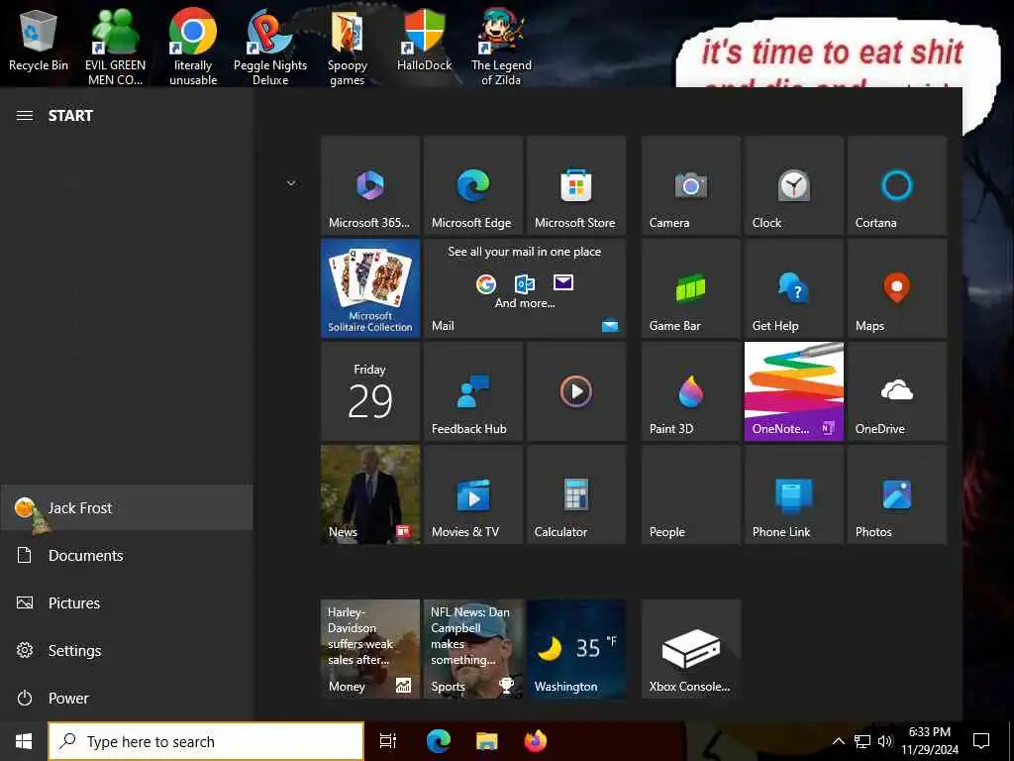
Task: Select the Spoopy games folder
Action: click(x=348, y=47)
